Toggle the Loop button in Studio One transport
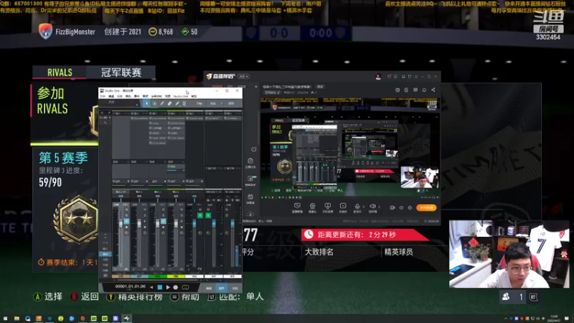Screen dimensions: 574x323 tap(185, 288)
